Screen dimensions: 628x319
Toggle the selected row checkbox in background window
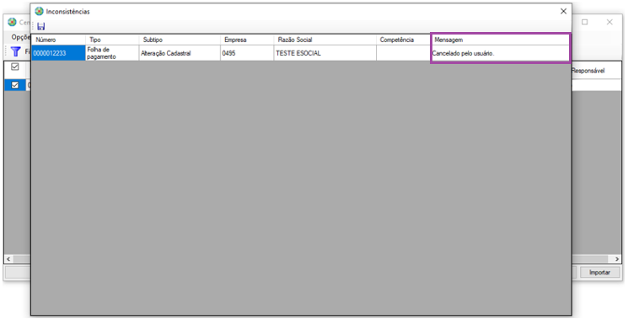point(15,85)
